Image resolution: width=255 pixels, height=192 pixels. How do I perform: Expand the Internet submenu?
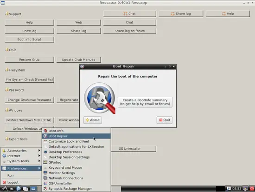[x=21, y=156]
